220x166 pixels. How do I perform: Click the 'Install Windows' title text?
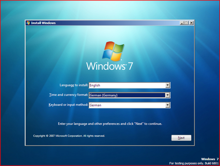tap(43, 23)
